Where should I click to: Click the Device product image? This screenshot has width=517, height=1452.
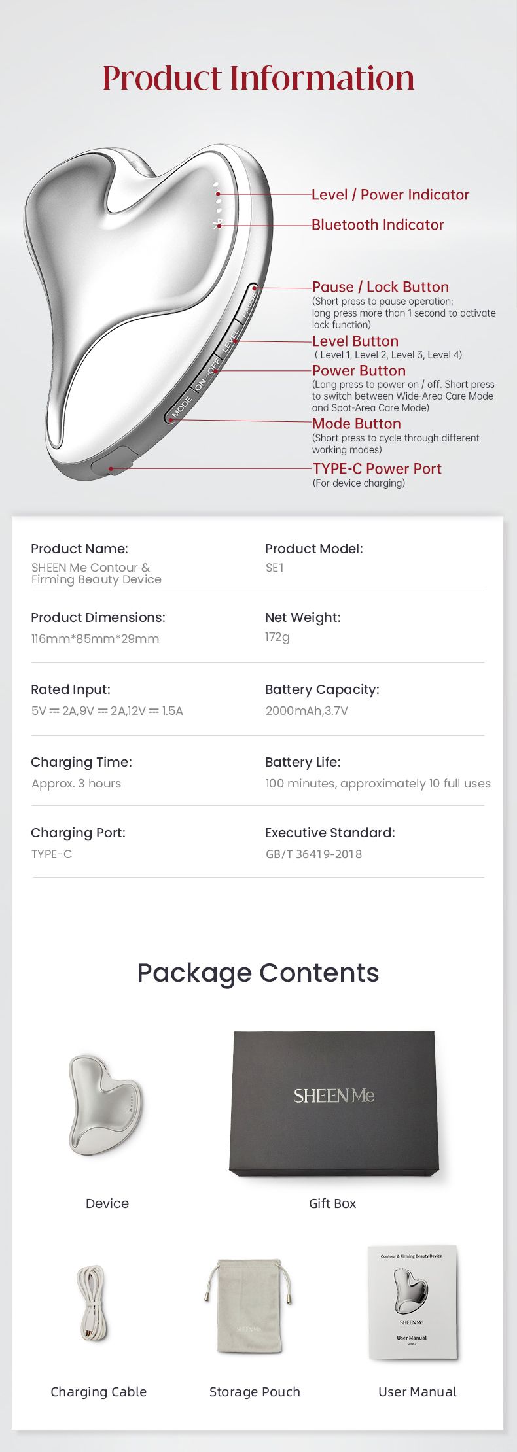(x=105, y=1105)
